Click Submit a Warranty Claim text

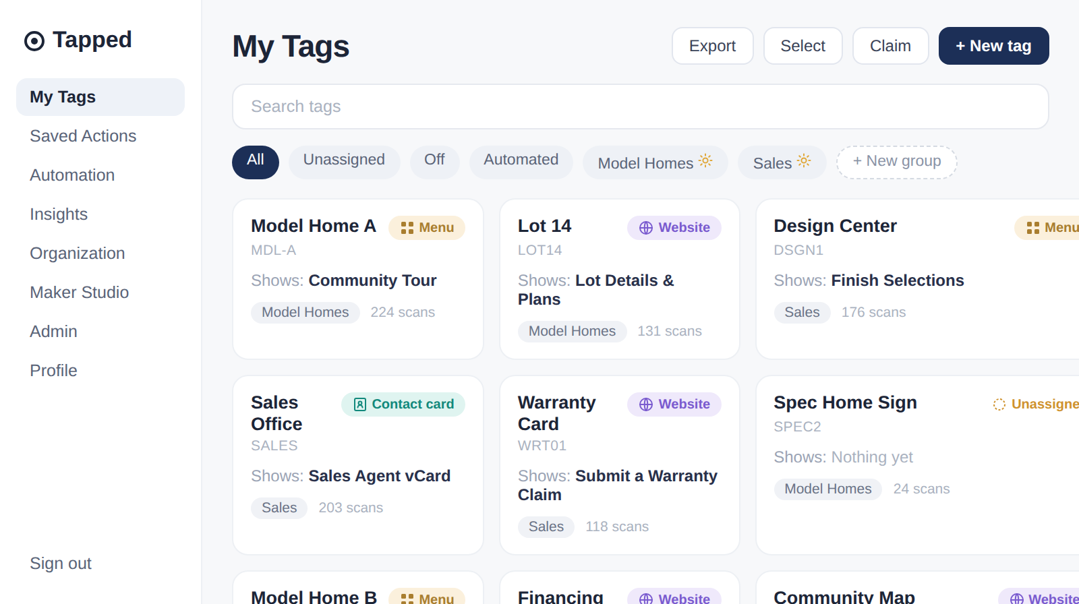618,485
